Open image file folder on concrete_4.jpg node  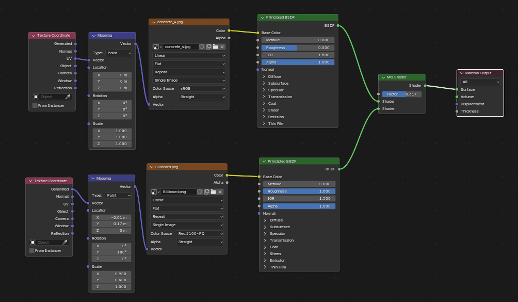click(215, 46)
